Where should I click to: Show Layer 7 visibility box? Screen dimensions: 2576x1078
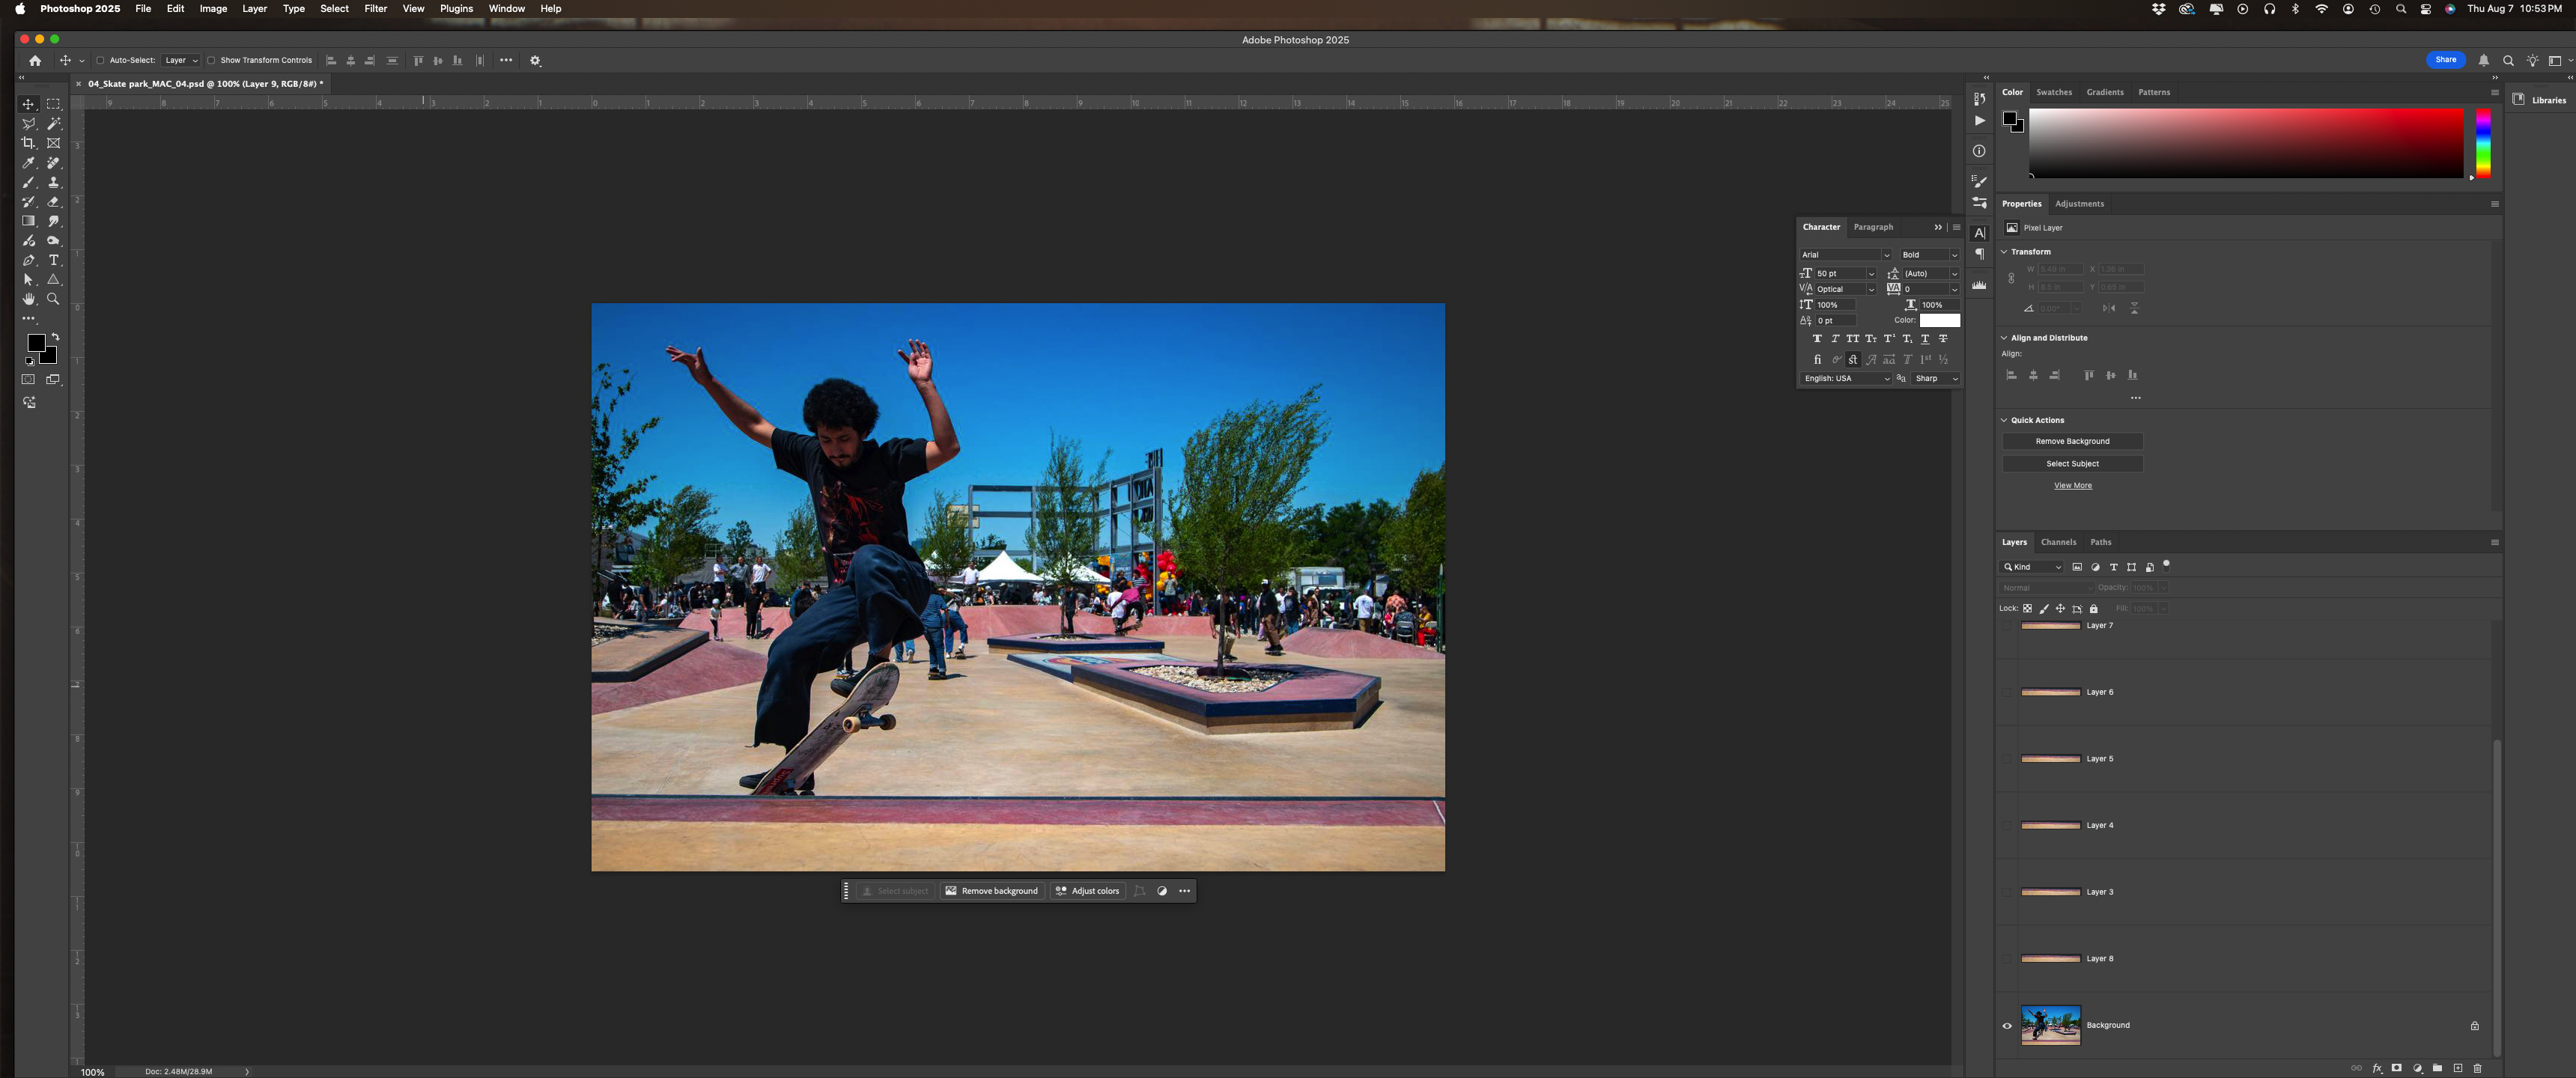(2006, 626)
